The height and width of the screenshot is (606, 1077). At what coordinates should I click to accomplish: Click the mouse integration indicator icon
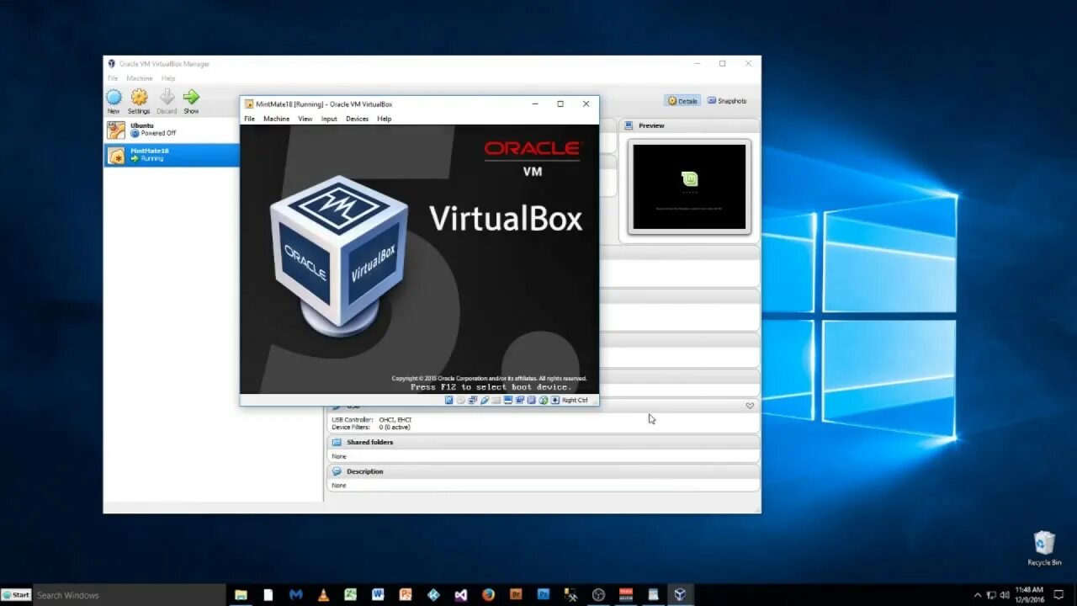tap(544, 400)
